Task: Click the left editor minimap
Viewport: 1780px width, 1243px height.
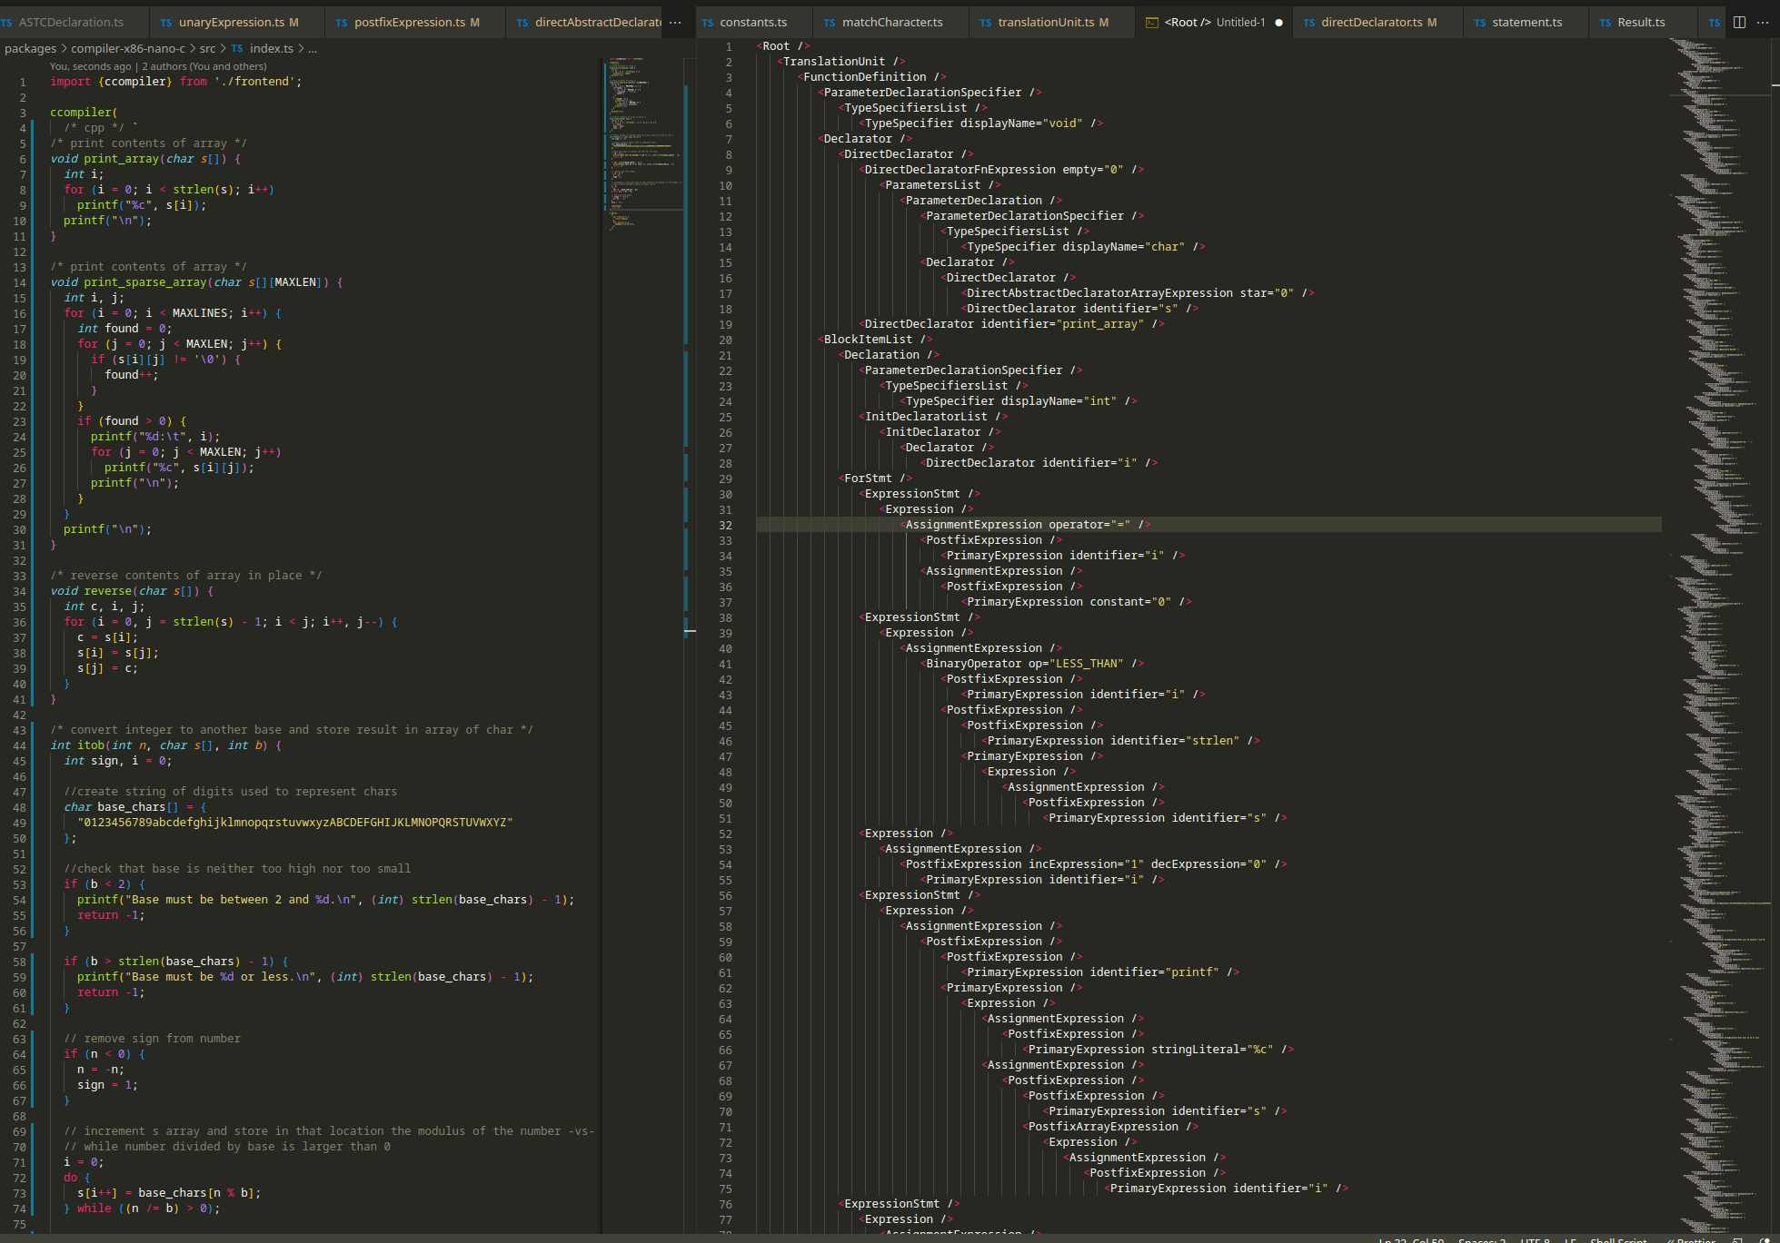Action: point(642,145)
